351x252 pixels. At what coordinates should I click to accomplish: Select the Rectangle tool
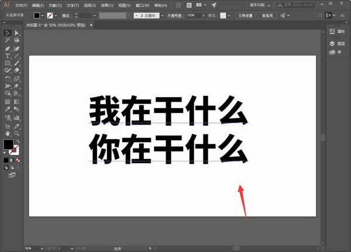coord(8,63)
